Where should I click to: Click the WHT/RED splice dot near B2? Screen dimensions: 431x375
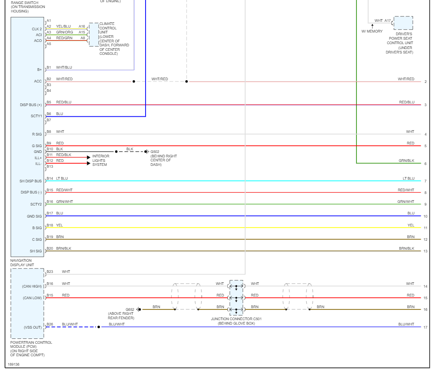click(x=134, y=82)
